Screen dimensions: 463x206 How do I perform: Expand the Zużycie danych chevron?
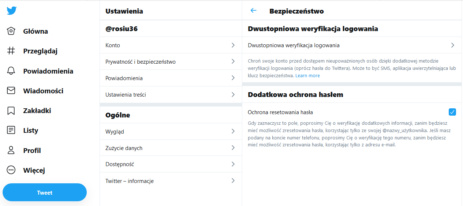[x=233, y=148]
